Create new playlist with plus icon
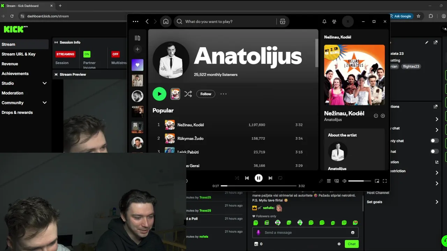Image resolution: width=447 pixels, height=251 pixels. click(x=137, y=49)
